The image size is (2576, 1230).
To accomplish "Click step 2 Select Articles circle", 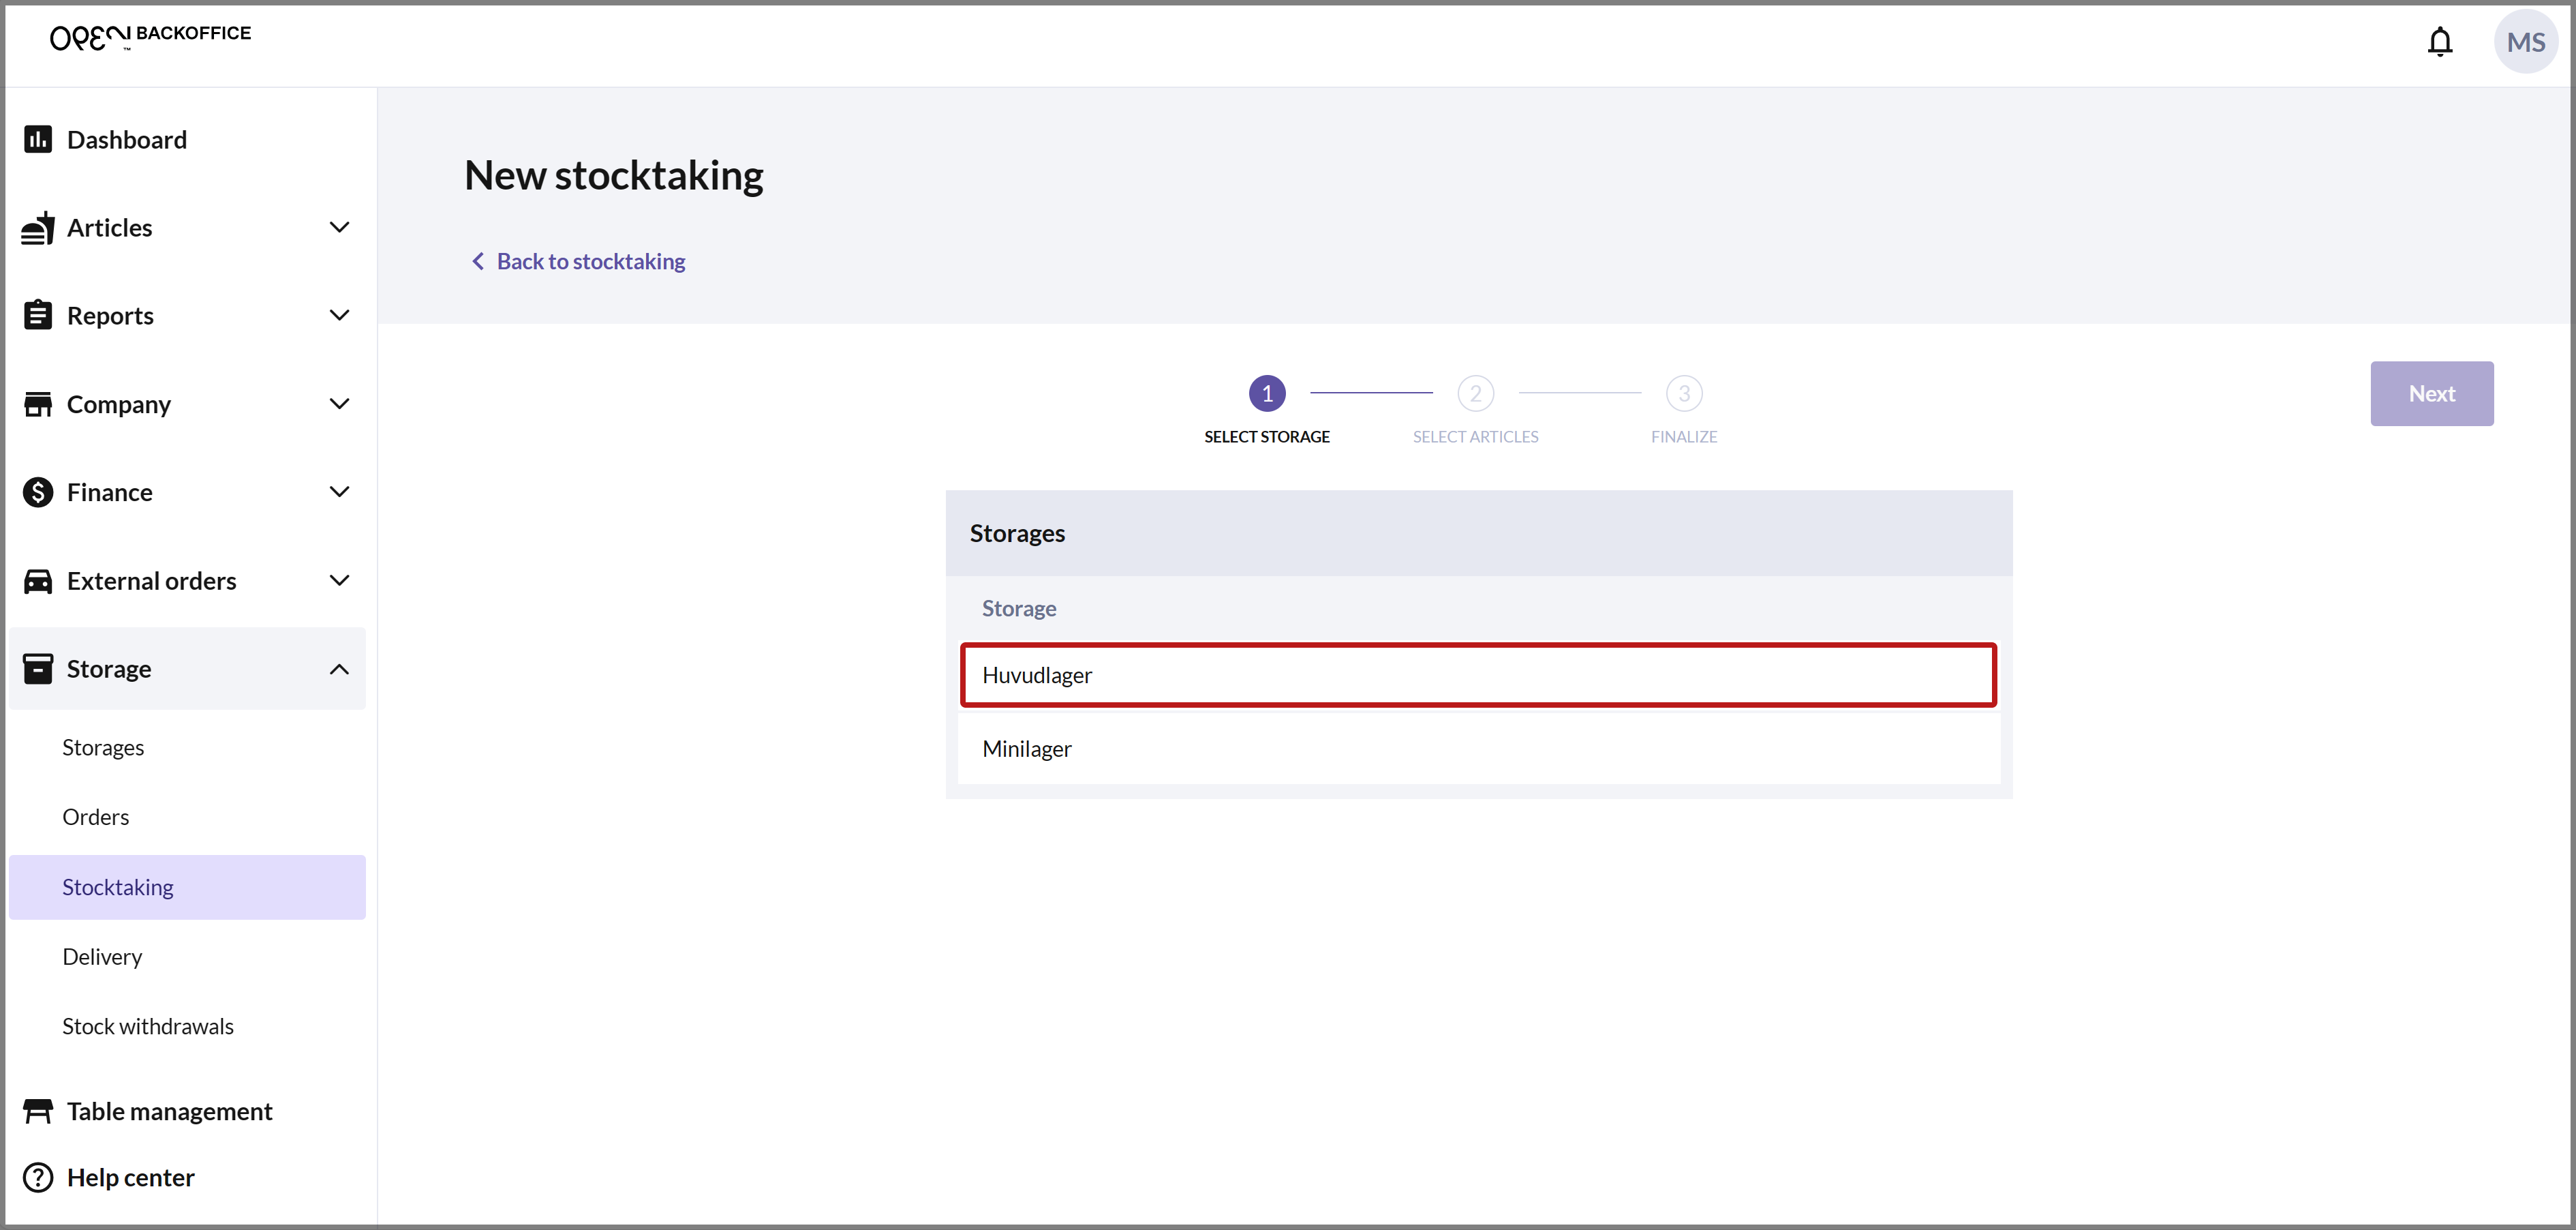I will (x=1475, y=393).
